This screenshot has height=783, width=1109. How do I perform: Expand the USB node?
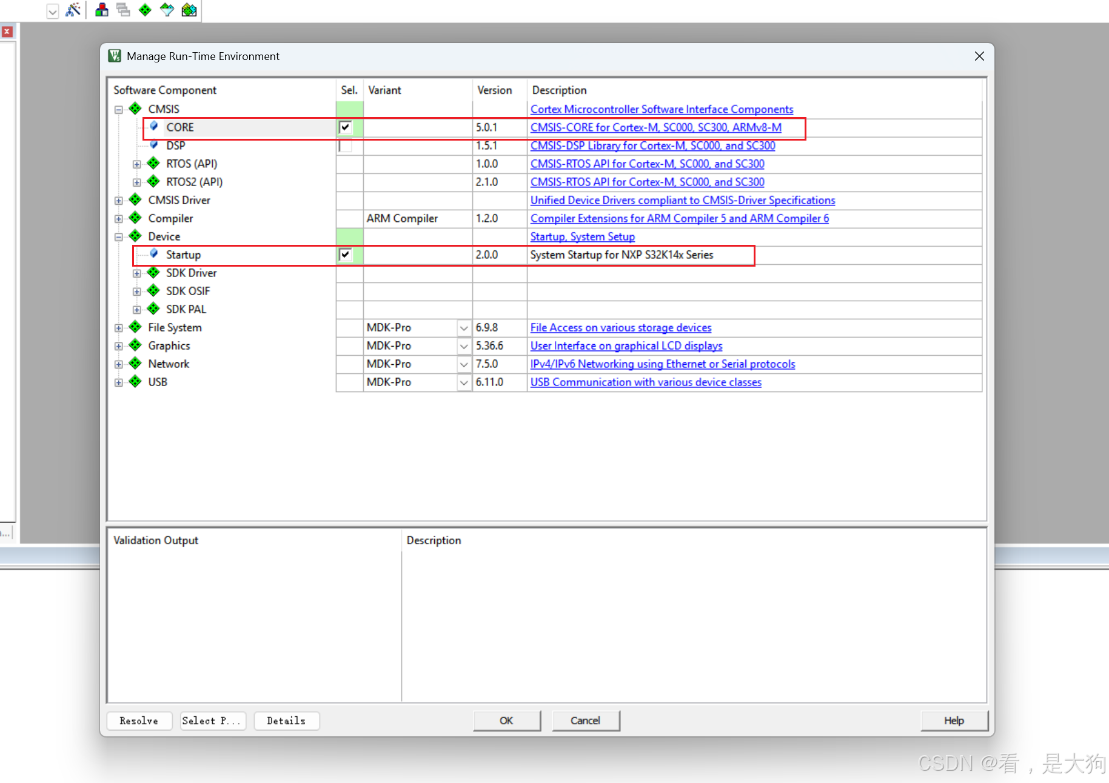tap(119, 382)
